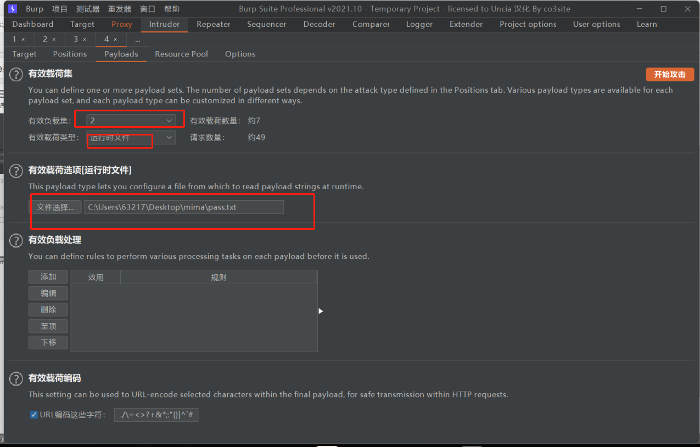Click the pass.txt file path field
This screenshot has width=700, height=447.
click(184, 207)
